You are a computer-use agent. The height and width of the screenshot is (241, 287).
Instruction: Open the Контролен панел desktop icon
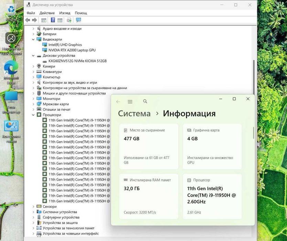11,132
